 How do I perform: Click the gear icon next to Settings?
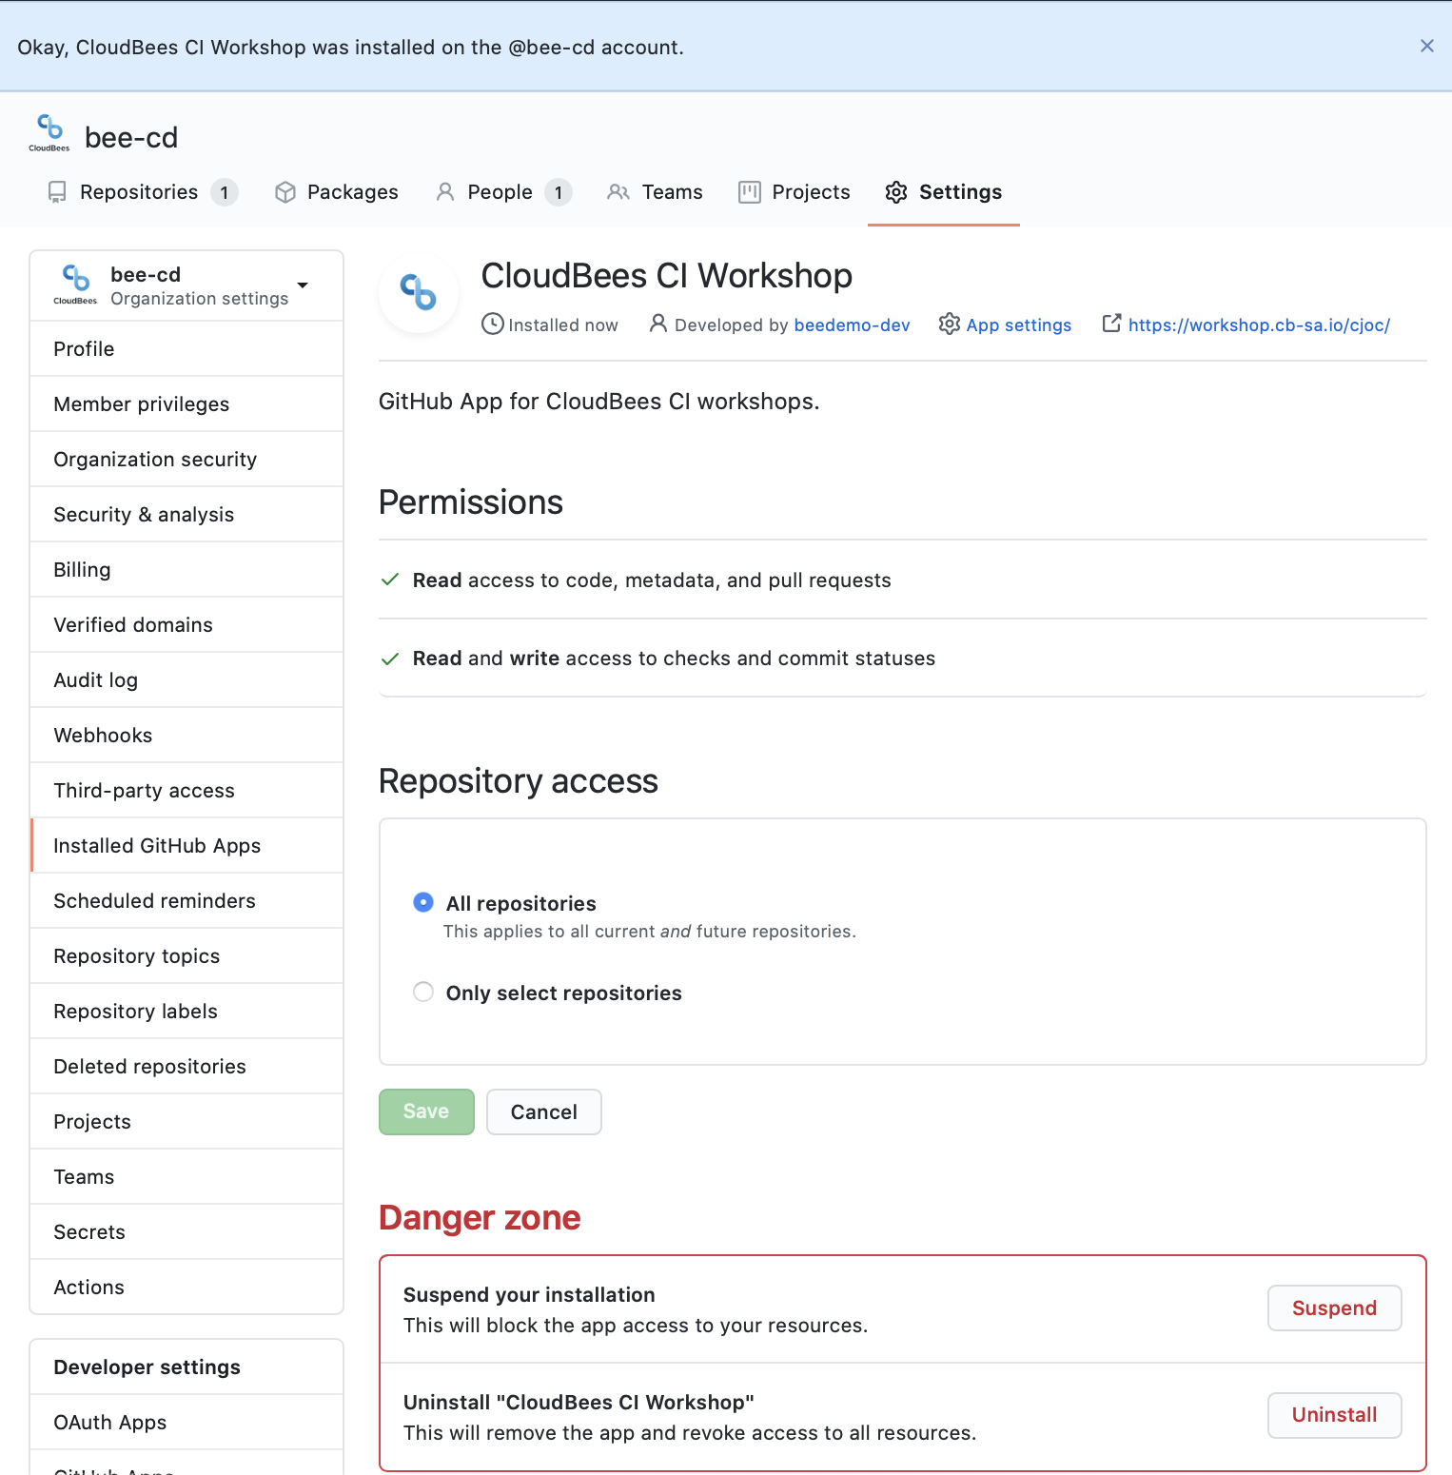click(x=895, y=191)
